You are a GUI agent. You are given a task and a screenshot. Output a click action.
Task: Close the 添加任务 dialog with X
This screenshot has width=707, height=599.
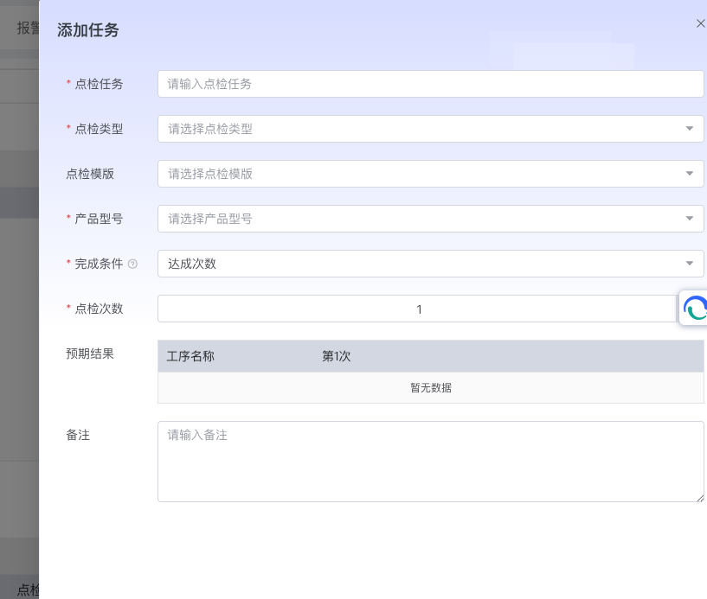(700, 24)
